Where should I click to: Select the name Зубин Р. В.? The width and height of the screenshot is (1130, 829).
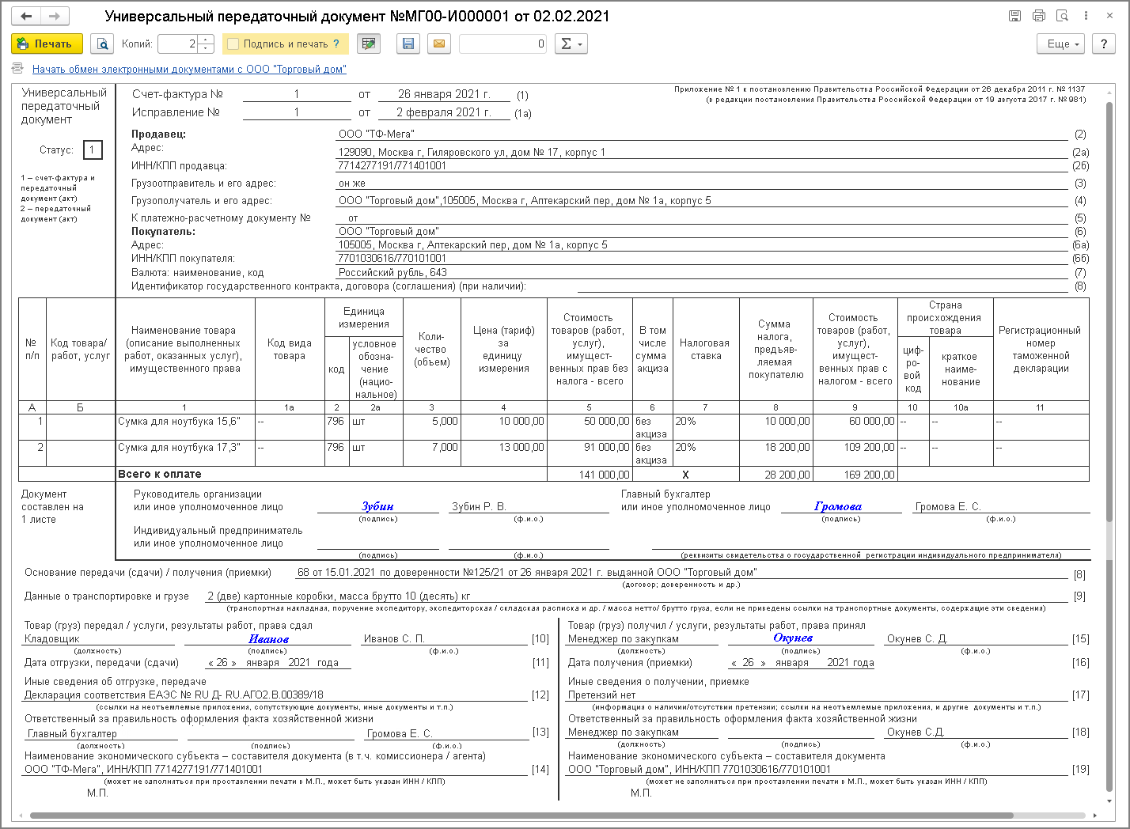point(479,507)
